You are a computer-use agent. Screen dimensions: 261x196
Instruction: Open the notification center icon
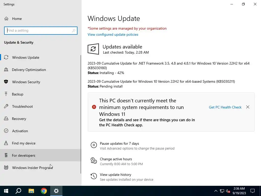pyautogui.click(x=253, y=191)
